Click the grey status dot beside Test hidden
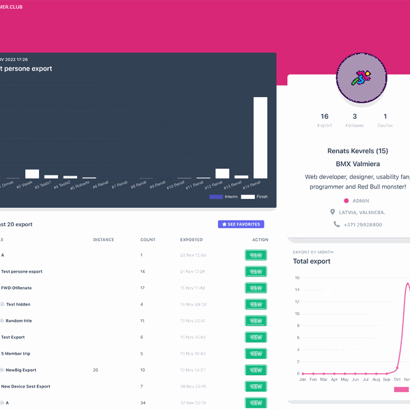This screenshot has height=410, width=410. click(x=2, y=304)
